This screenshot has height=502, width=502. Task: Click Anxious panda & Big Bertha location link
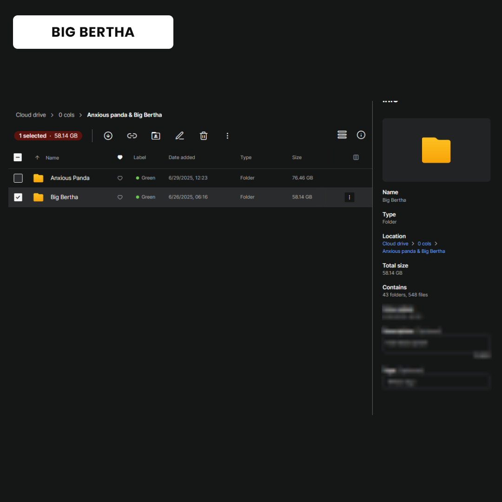pyautogui.click(x=414, y=251)
